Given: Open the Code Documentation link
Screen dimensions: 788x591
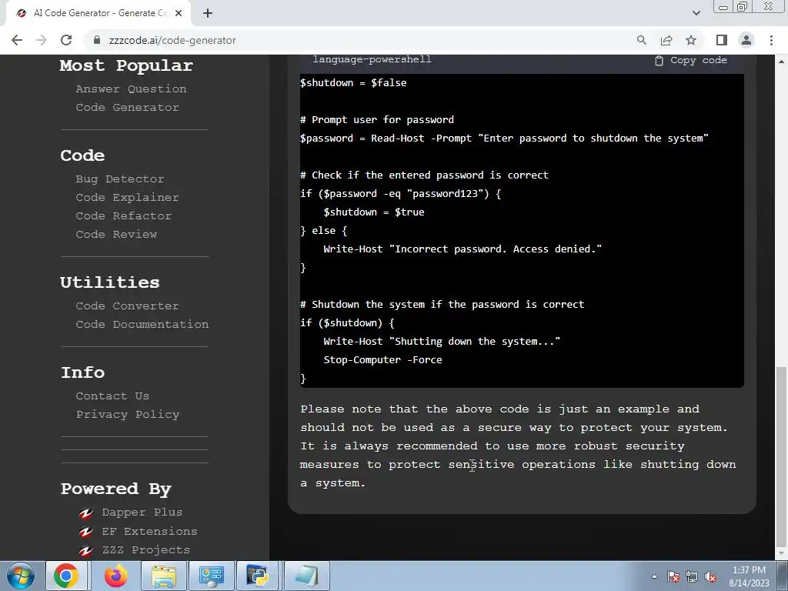Looking at the screenshot, I should point(142,325).
